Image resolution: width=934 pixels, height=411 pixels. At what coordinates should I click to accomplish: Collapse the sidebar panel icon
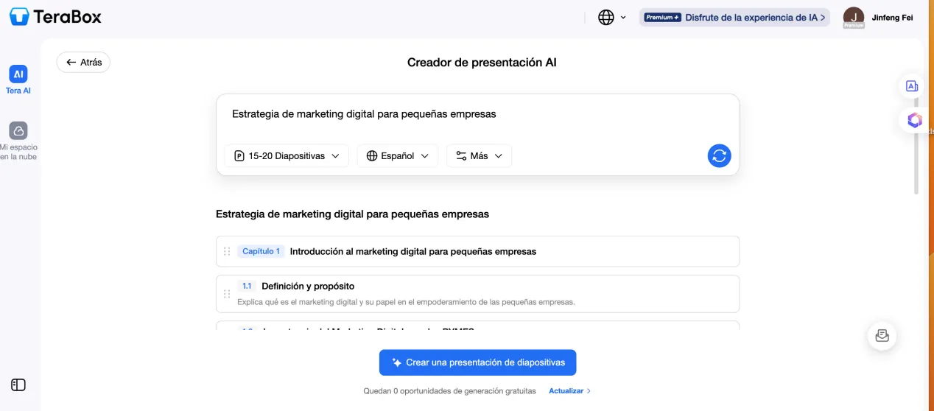click(x=18, y=384)
